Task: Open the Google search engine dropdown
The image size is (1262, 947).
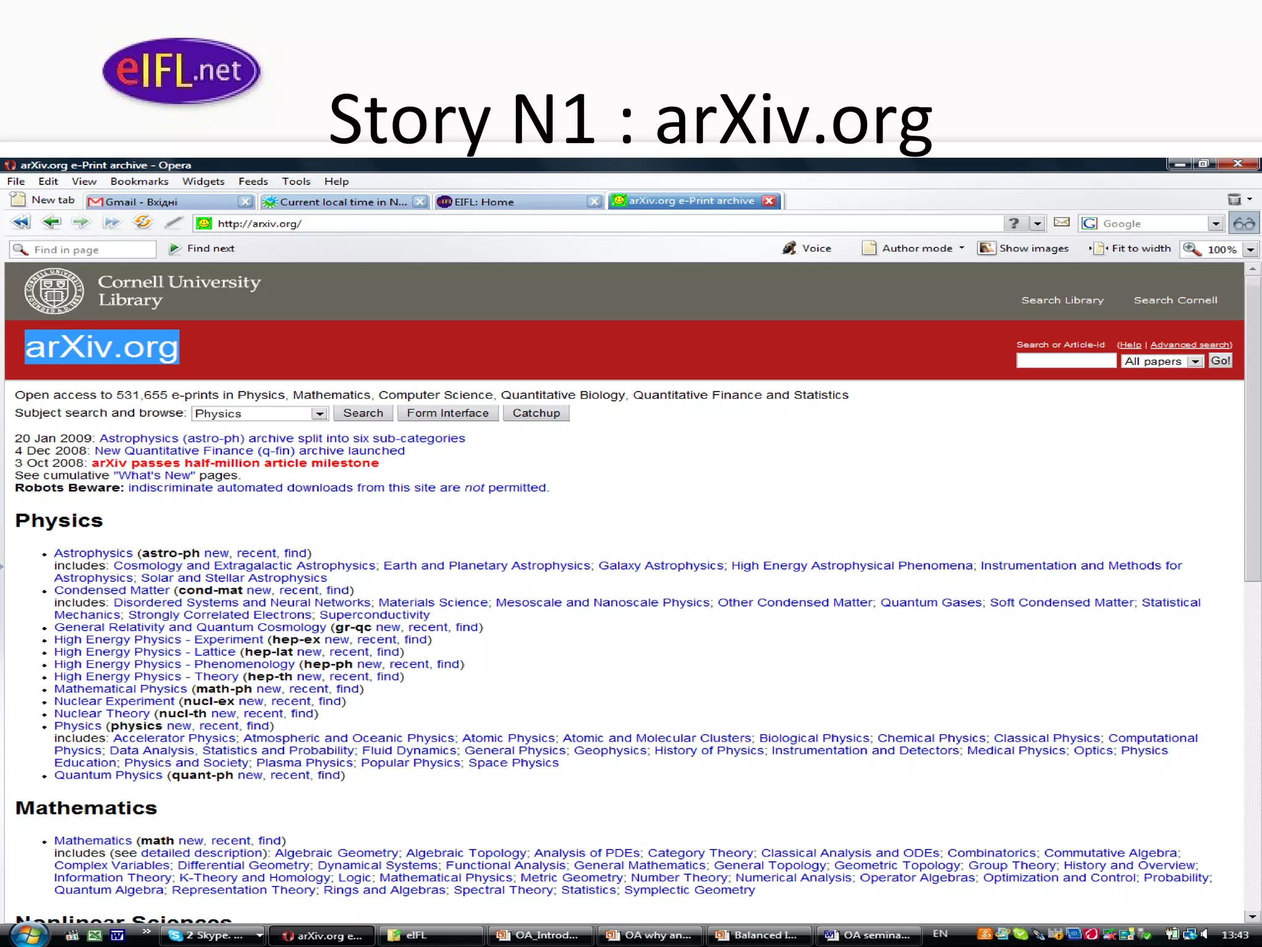Action: click(1215, 224)
